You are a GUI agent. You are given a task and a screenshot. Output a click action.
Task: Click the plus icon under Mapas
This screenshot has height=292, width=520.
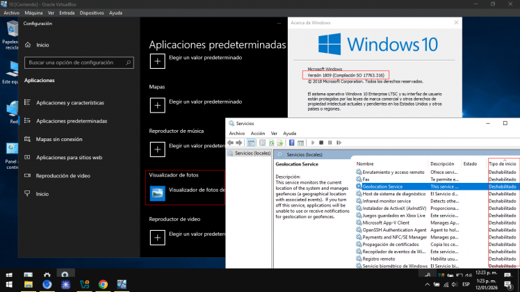(x=158, y=105)
